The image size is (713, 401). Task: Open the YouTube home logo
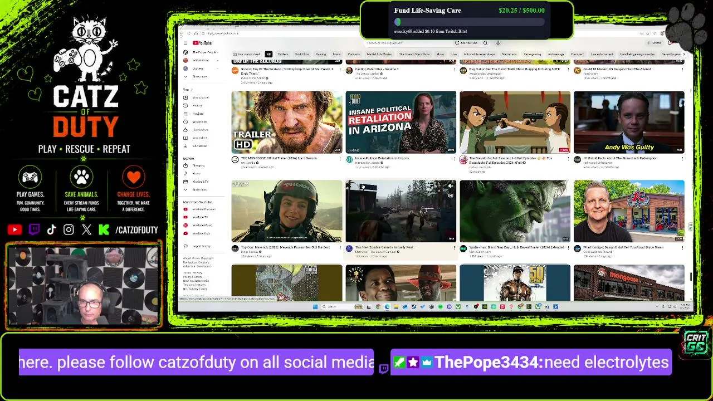coord(202,43)
